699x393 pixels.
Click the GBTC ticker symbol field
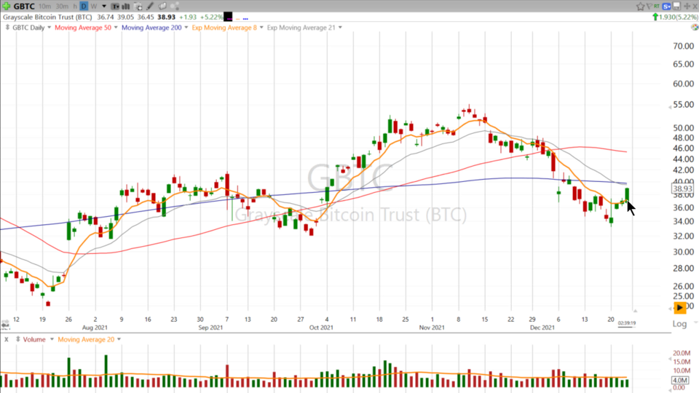pyautogui.click(x=24, y=7)
